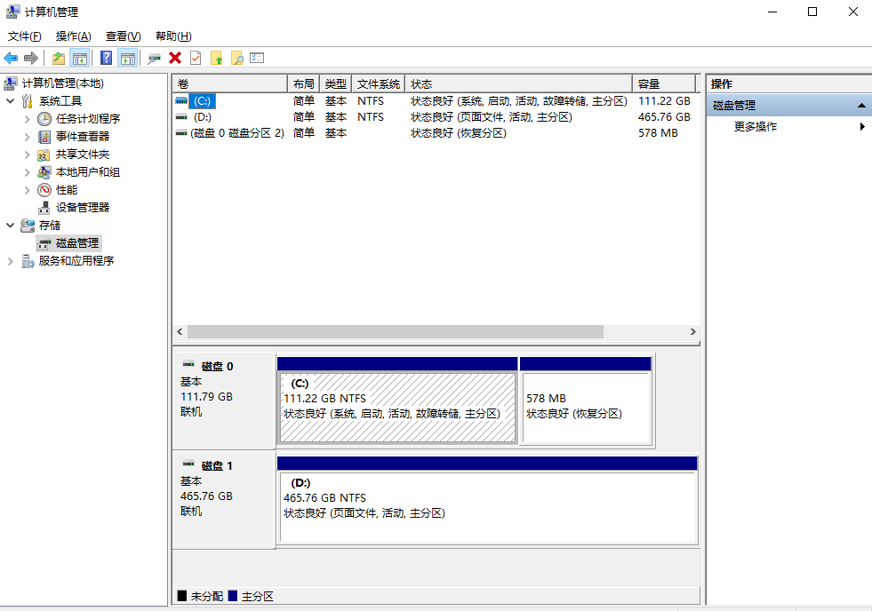Select Device Manager in the tree

83,207
